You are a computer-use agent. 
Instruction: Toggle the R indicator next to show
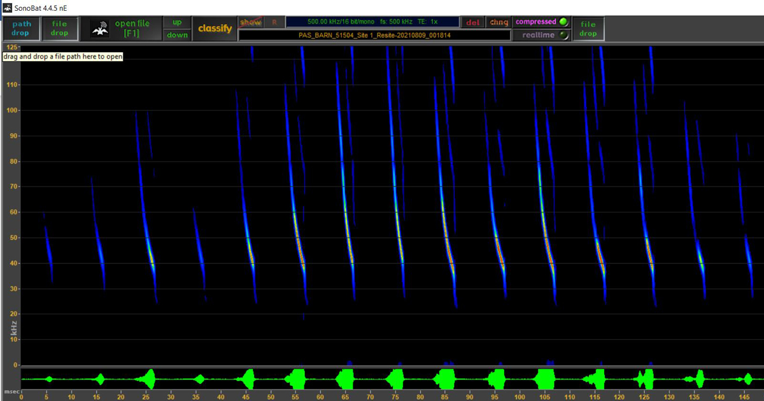tap(274, 22)
